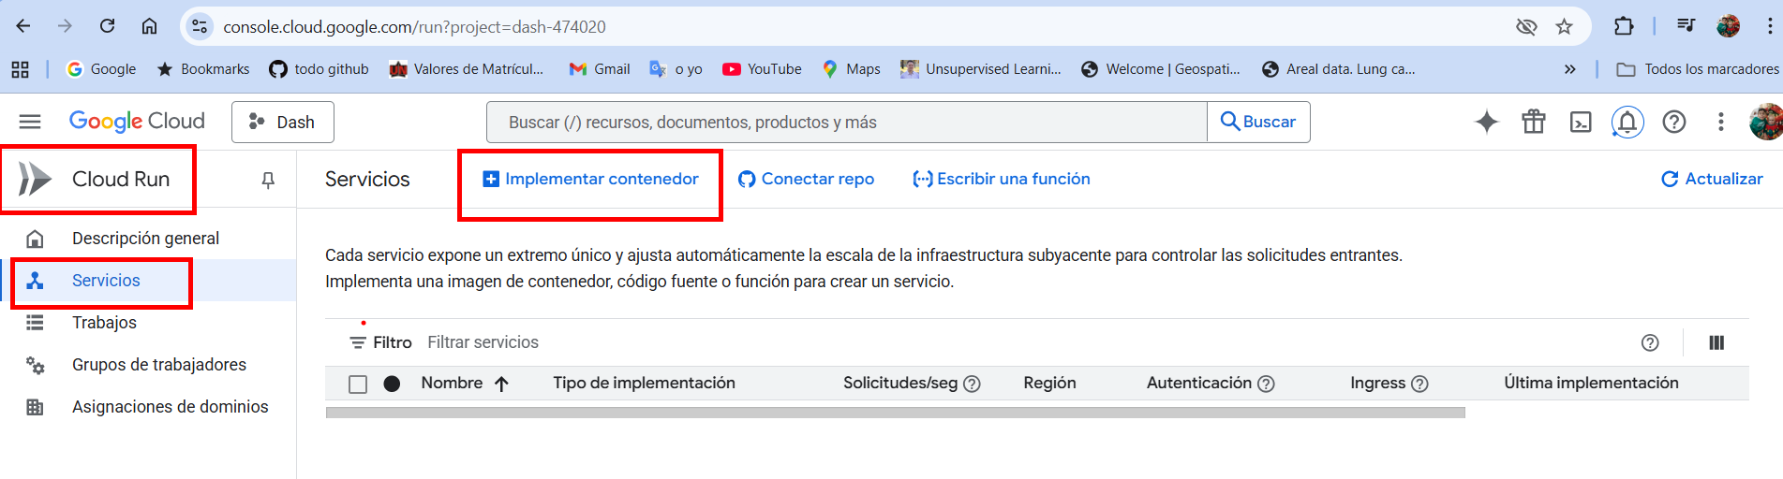Open todo github bookmark
This screenshot has width=1783, height=479.
click(x=319, y=69)
